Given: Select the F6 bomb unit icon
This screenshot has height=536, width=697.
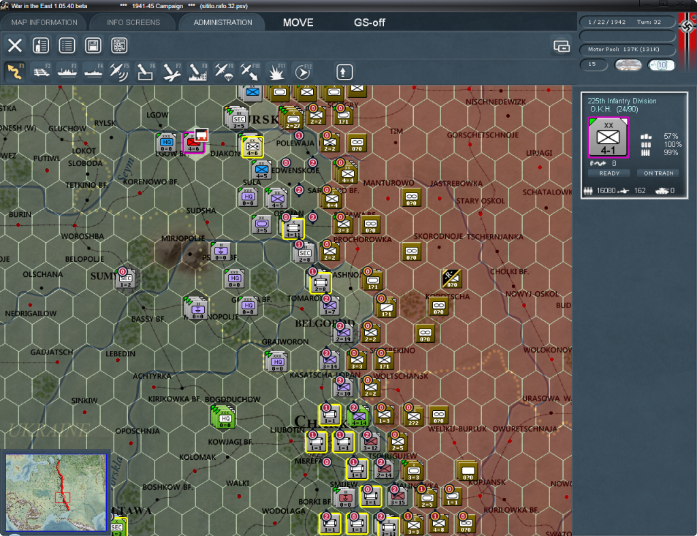Looking at the screenshot, I should 146,71.
